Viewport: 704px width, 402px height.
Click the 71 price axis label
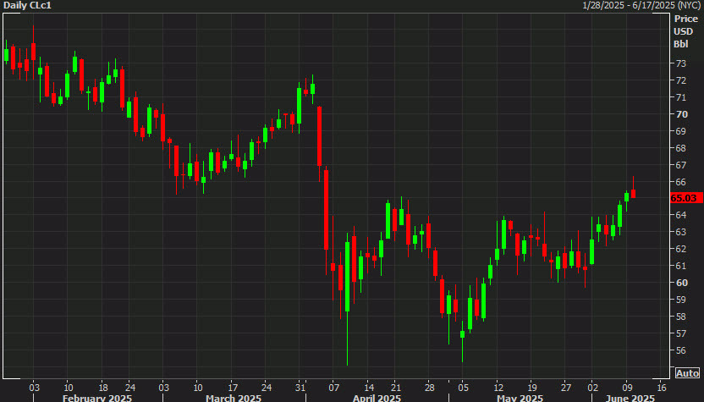pos(681,97)
